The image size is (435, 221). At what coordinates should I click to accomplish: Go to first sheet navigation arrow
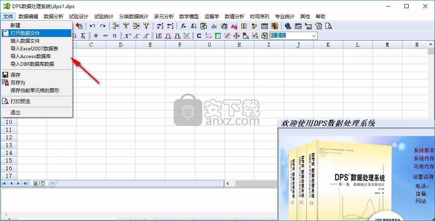click(x=4, y=184)
